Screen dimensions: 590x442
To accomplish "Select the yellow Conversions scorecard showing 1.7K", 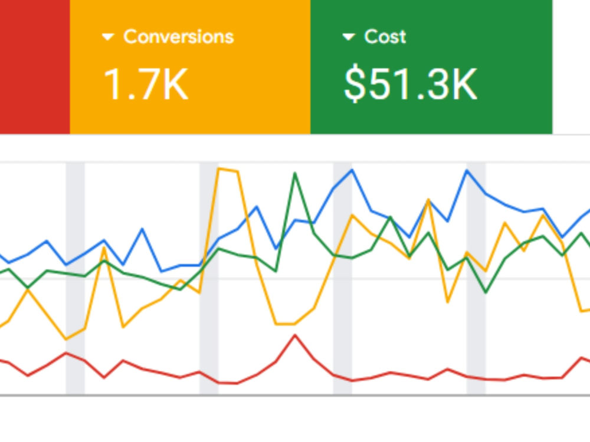I will 190,67.
